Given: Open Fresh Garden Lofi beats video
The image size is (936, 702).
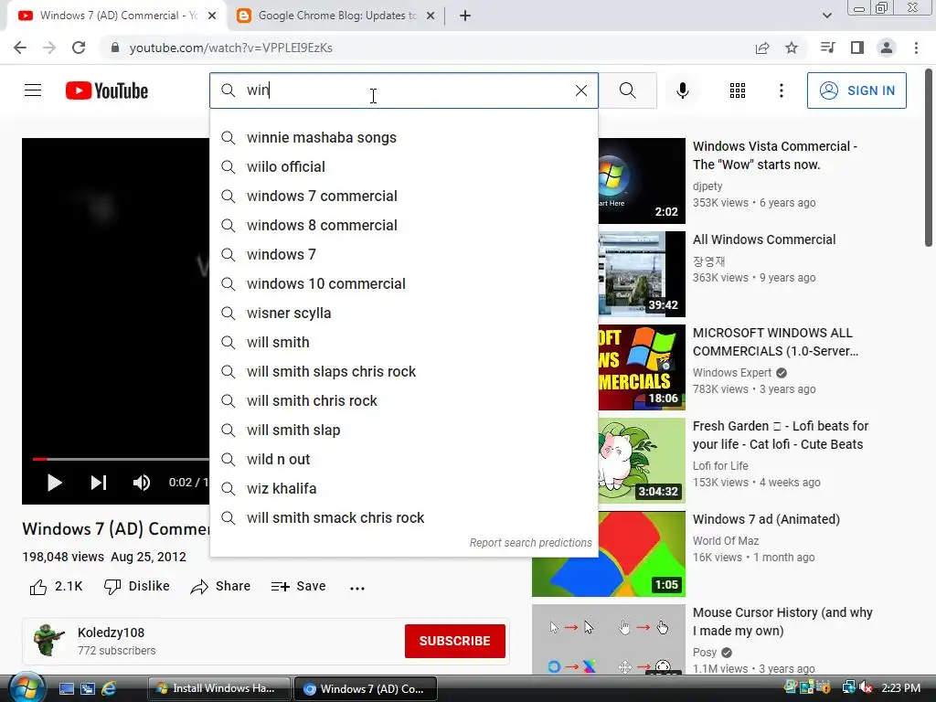Looking at the screenshot, I should [781, 435].
